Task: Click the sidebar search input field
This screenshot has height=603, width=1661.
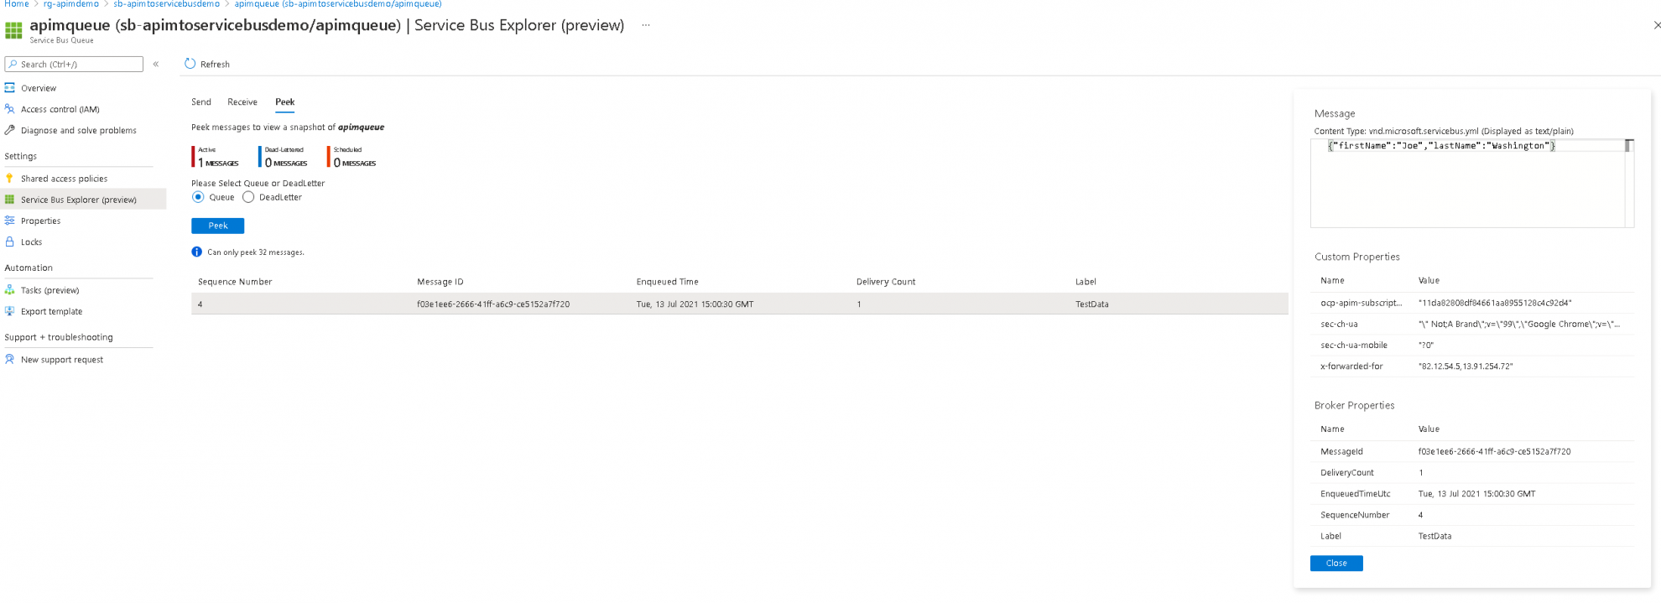Action: click(75, 65)
